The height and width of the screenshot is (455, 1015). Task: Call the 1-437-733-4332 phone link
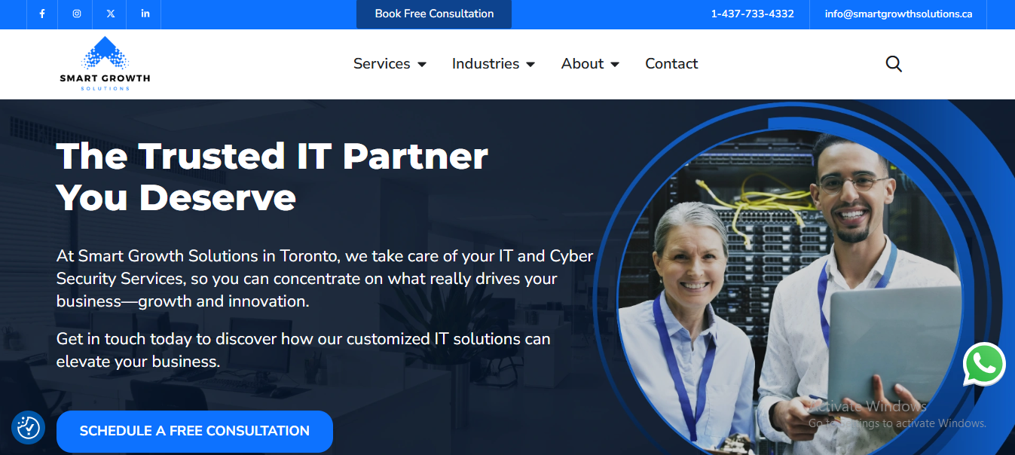(752, 14)
